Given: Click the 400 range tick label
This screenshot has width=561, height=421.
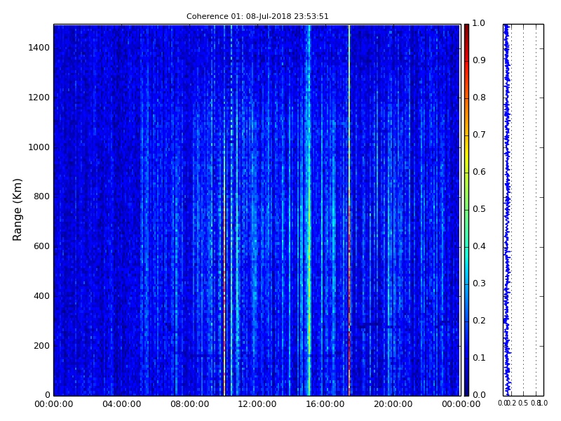Looking at the screenshot, I should pyautogui.click(x=41, y=296).
